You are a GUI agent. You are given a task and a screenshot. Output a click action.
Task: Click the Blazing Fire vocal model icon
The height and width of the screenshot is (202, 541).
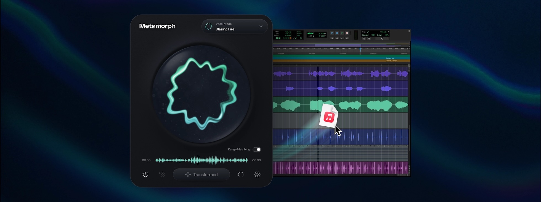(209, 26)
